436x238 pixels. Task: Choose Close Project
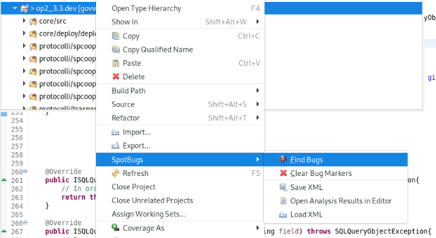point(180,187)
